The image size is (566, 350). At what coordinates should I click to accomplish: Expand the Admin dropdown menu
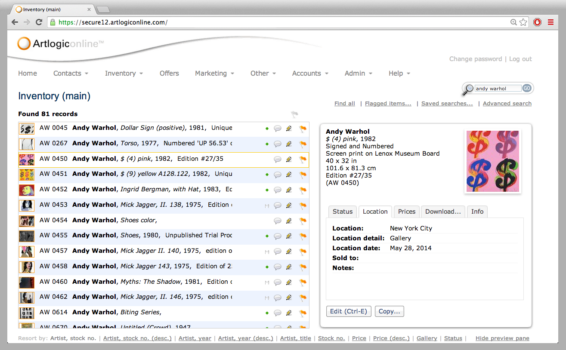pos(359,74)
